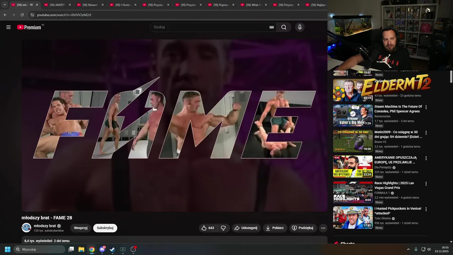Open the AMERYKANIE NAS WYSTAWILI video thumbnail

(352, 166)
